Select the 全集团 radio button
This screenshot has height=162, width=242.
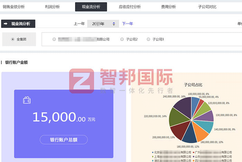(13, 39)
